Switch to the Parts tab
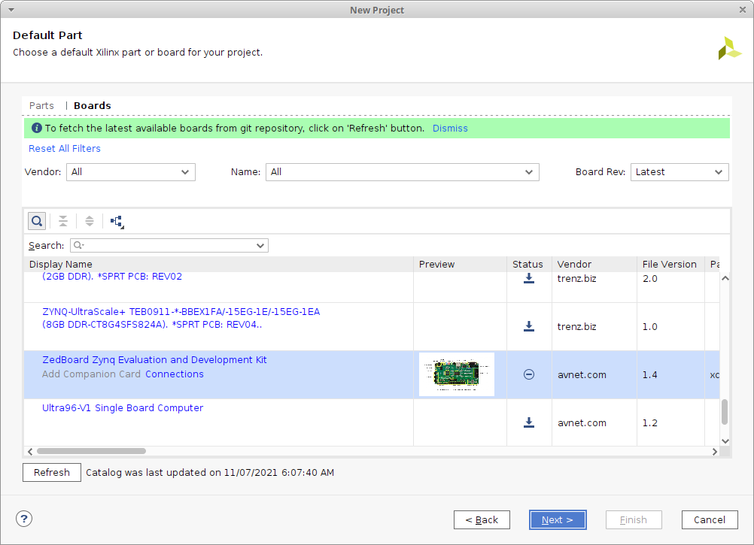Screen dimensions: 754x545 click(x=41, y=106)
